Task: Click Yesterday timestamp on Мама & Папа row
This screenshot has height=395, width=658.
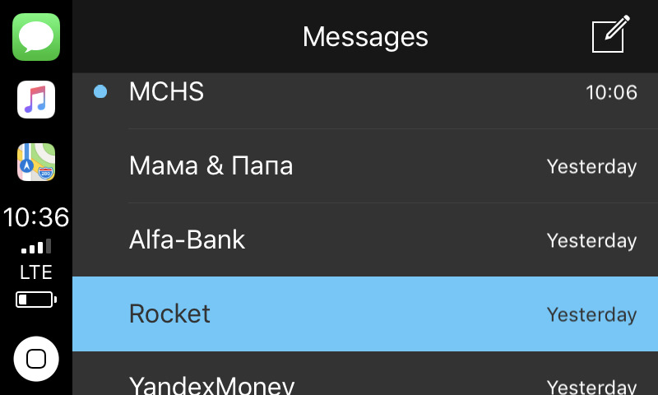Action: (591, 167)
